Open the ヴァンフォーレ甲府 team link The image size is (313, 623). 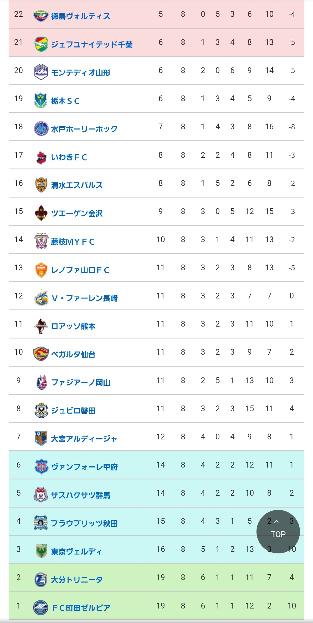(84, 467)
